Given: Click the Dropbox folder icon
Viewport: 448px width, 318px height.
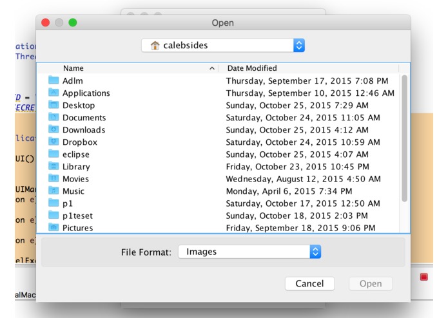Looking at the screenshot, I should pos(54,142).
